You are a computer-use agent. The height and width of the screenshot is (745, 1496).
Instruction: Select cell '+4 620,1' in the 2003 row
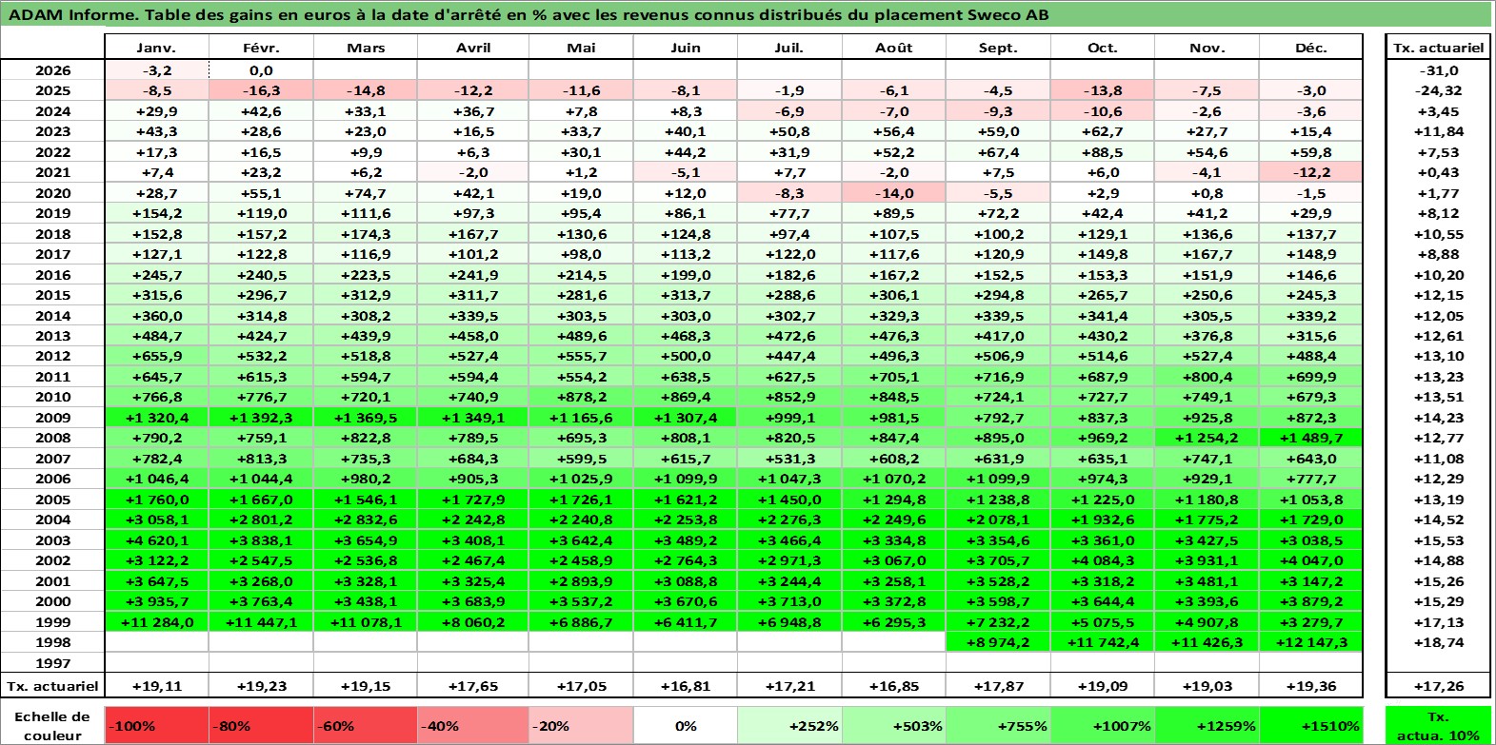(x=156, y=540)
